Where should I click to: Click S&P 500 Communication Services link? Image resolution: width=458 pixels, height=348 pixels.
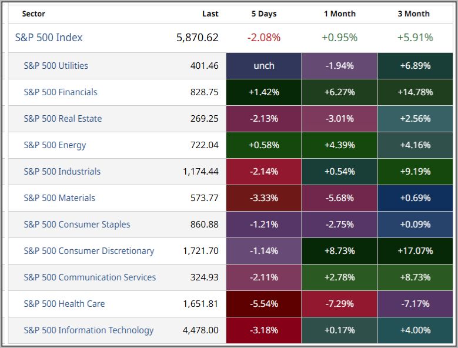coord(90,277)
